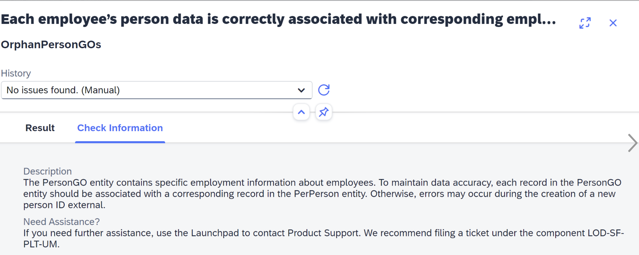This screenshot has height=255, width=639.
Task: Switch to the Result tab
Action: click(40, 128)
